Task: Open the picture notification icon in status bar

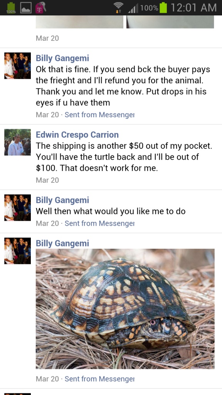Action: point(26,8)
